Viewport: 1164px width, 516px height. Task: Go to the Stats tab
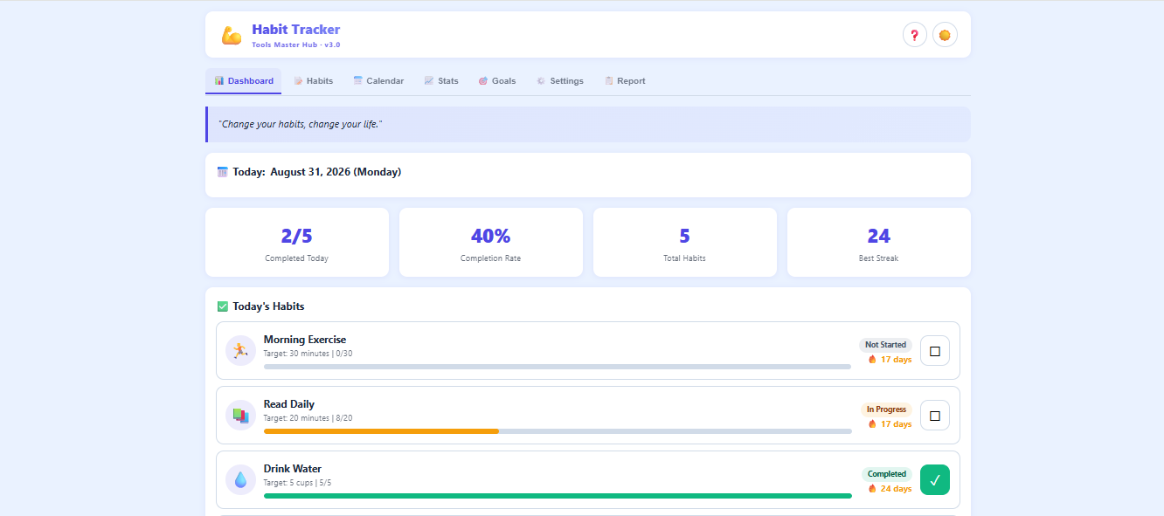(441, 81)
